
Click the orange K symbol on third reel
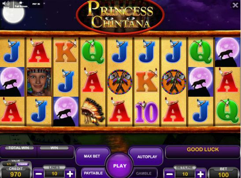[66, 51]
